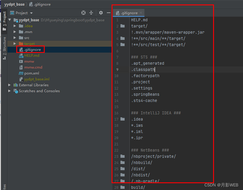The height and width of the screenshot is (190, 243).
Task: Click the .sts4-cache line
Action: tap(144, 100)
